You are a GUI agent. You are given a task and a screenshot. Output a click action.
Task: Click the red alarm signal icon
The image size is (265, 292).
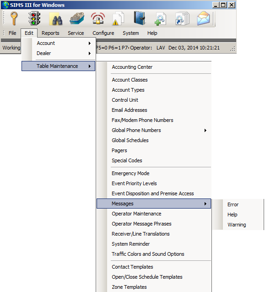(x=98, y=18)
